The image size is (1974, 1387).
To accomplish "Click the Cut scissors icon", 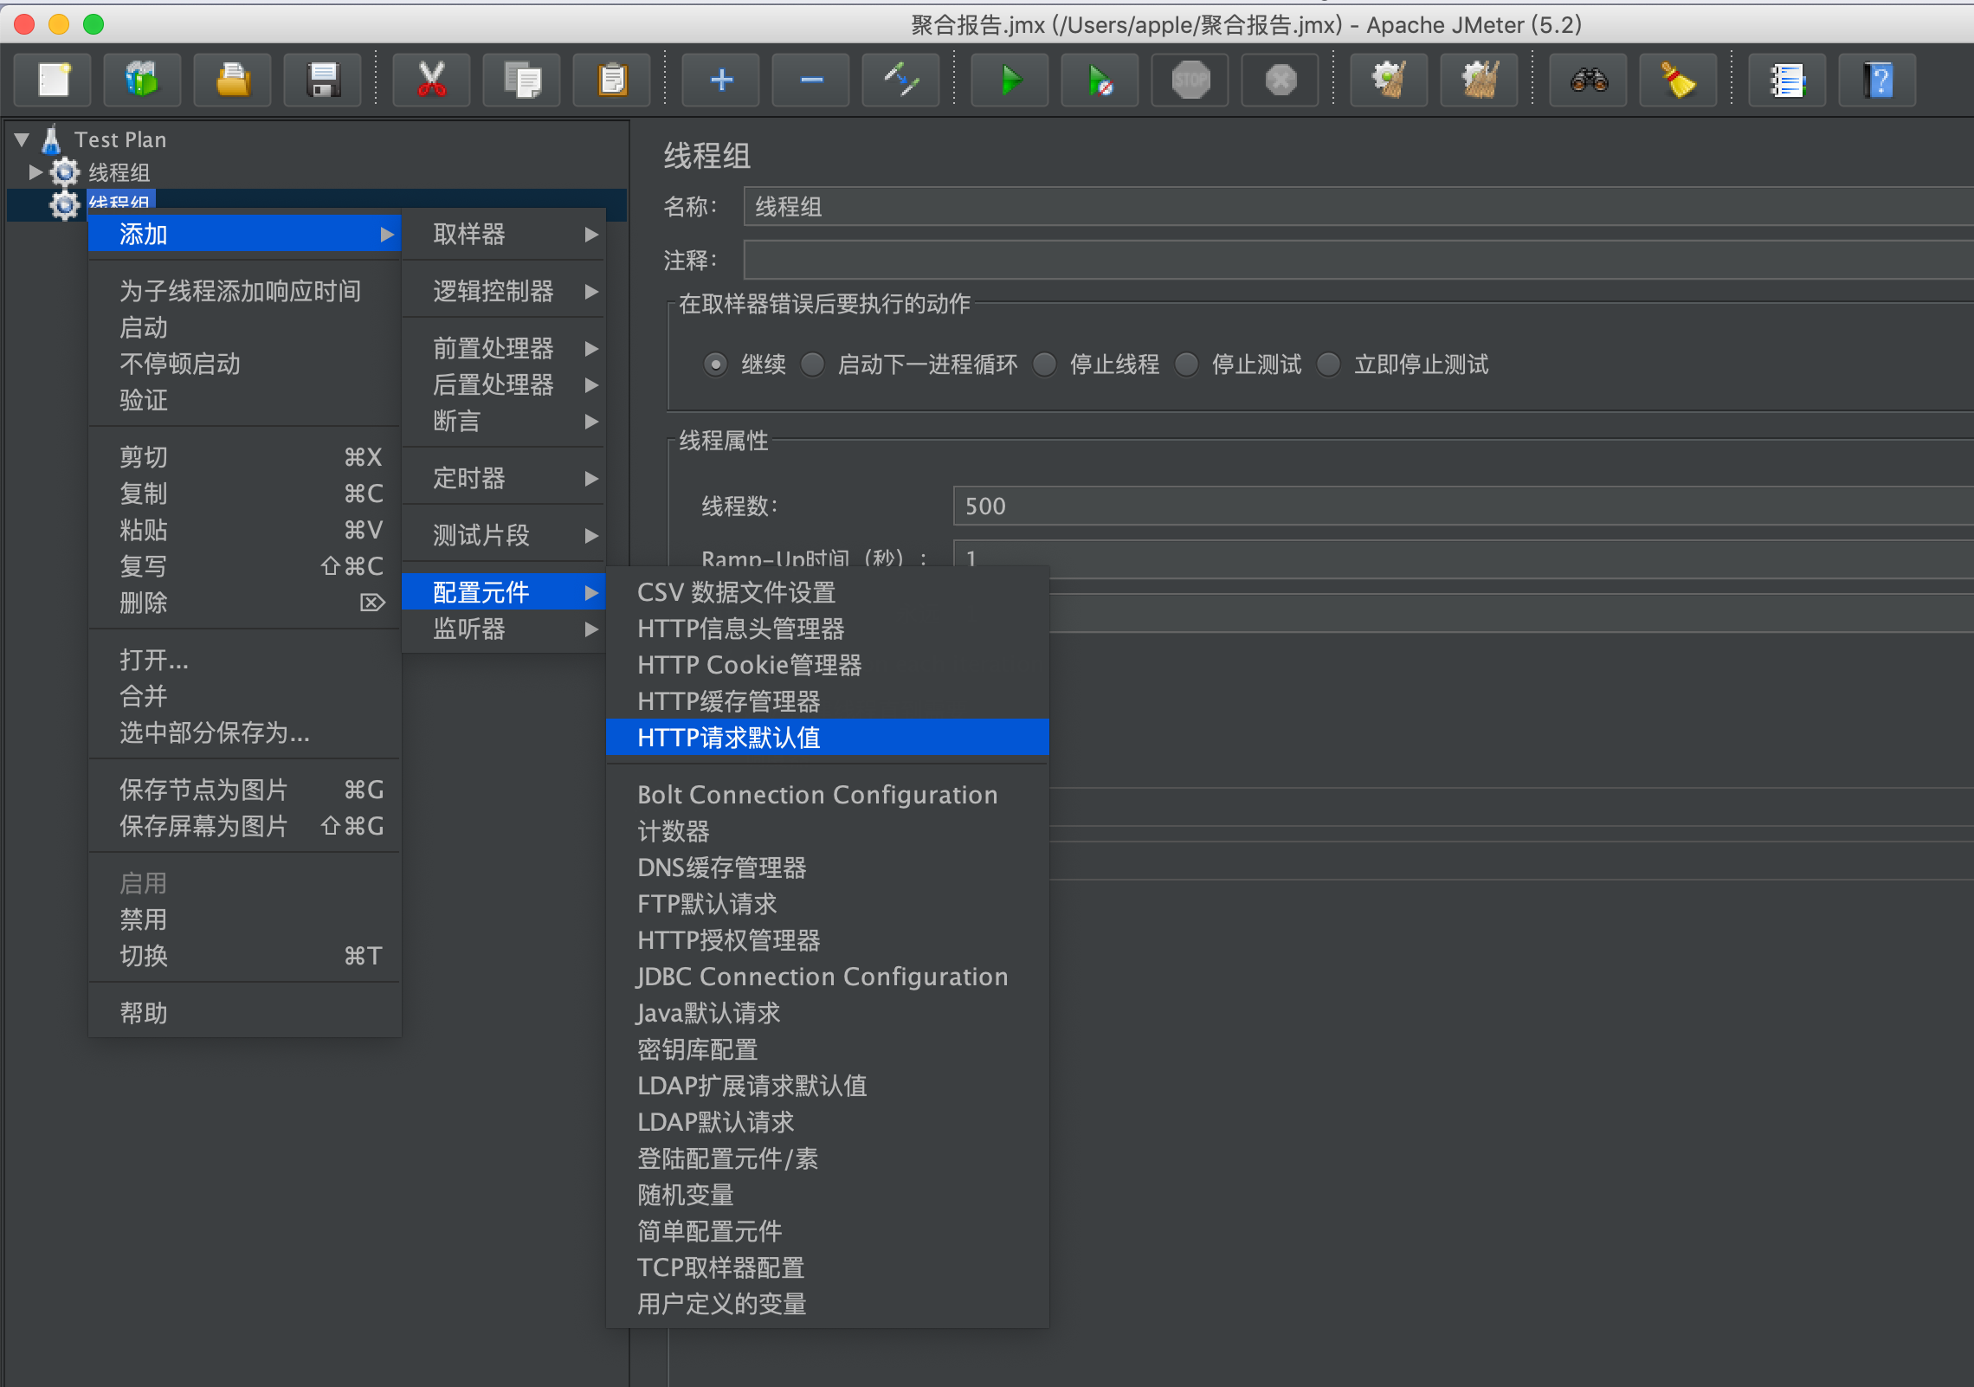I will 431,81.
